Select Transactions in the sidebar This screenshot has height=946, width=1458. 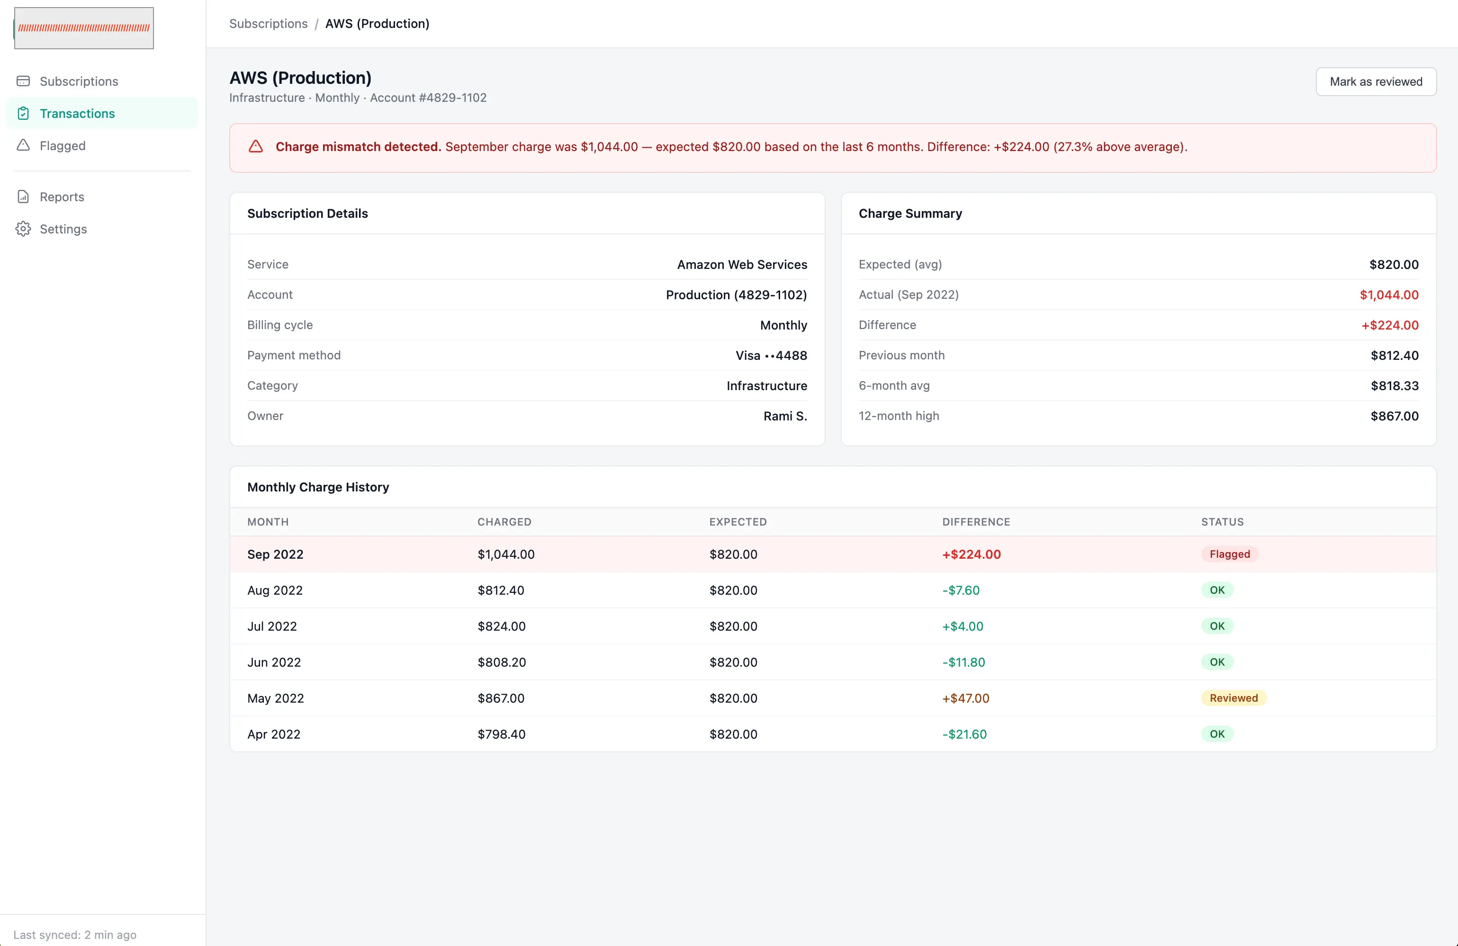[102, 113]
